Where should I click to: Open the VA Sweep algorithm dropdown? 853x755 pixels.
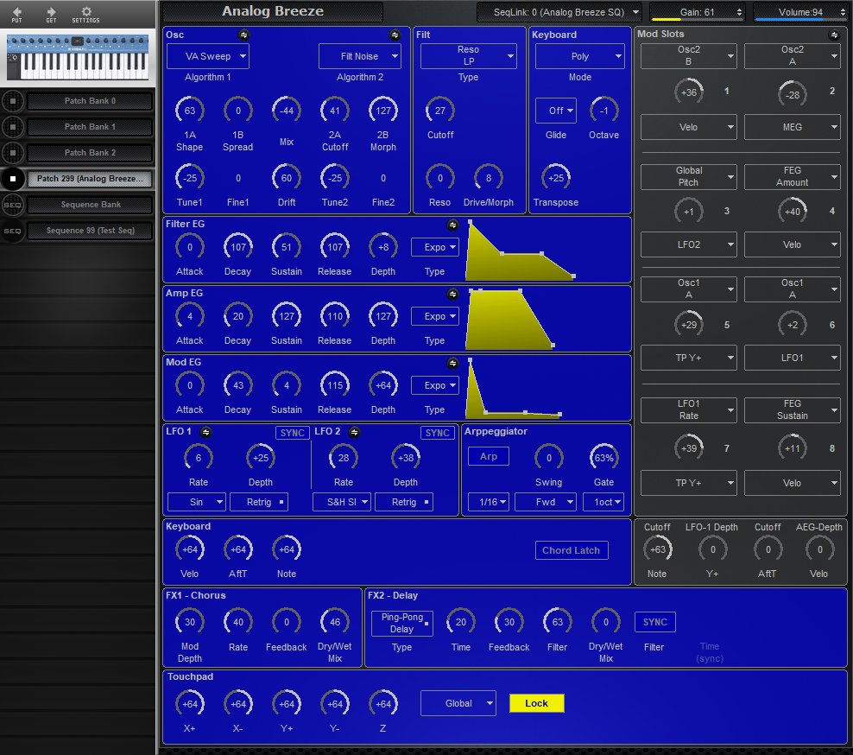tap(208, 56)
